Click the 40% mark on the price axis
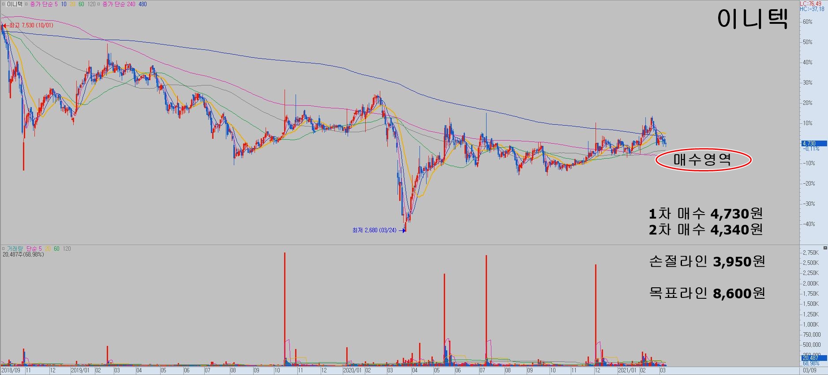The width and height of the screenshot is (828, 375). coord(807,62)
